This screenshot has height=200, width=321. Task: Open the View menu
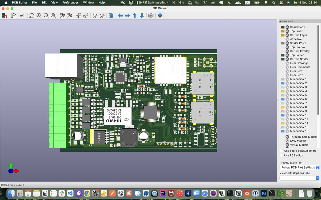[x=54, y=3]
